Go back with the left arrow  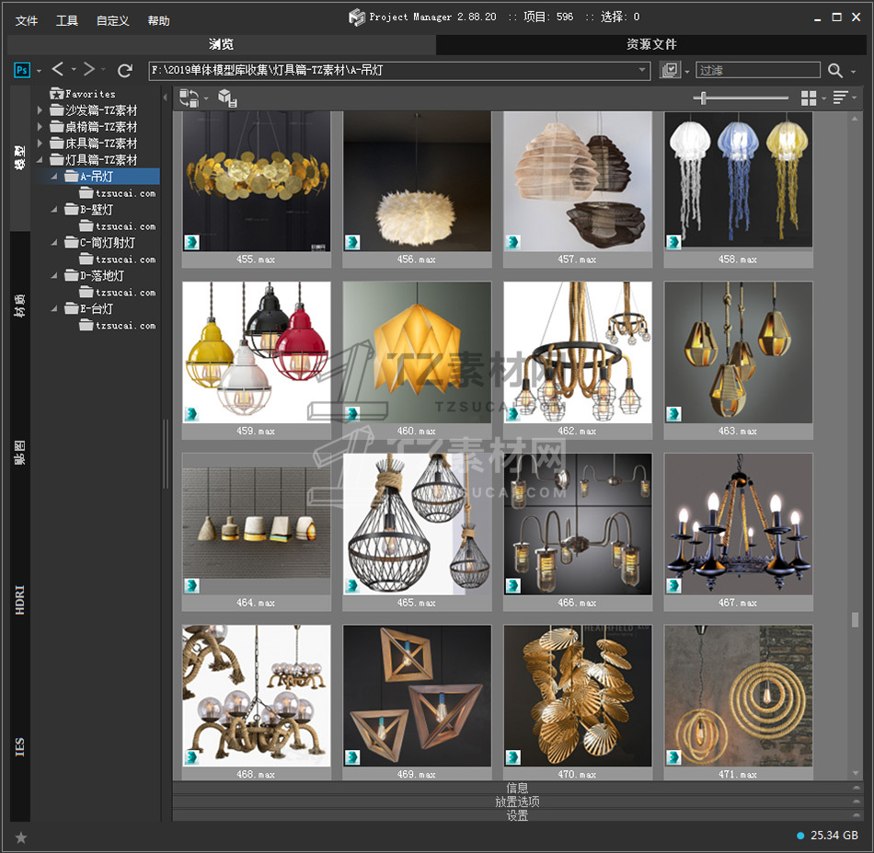[58, 70]
